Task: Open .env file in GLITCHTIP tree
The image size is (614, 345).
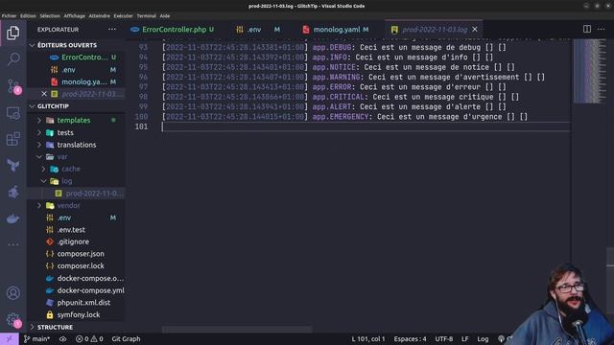Action: click(x=76, y=218)
